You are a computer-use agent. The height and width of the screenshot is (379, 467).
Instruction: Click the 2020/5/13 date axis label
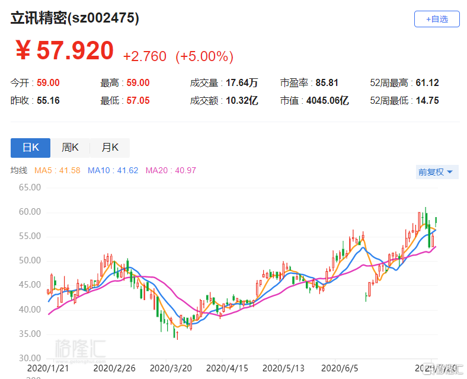(283, 368)
